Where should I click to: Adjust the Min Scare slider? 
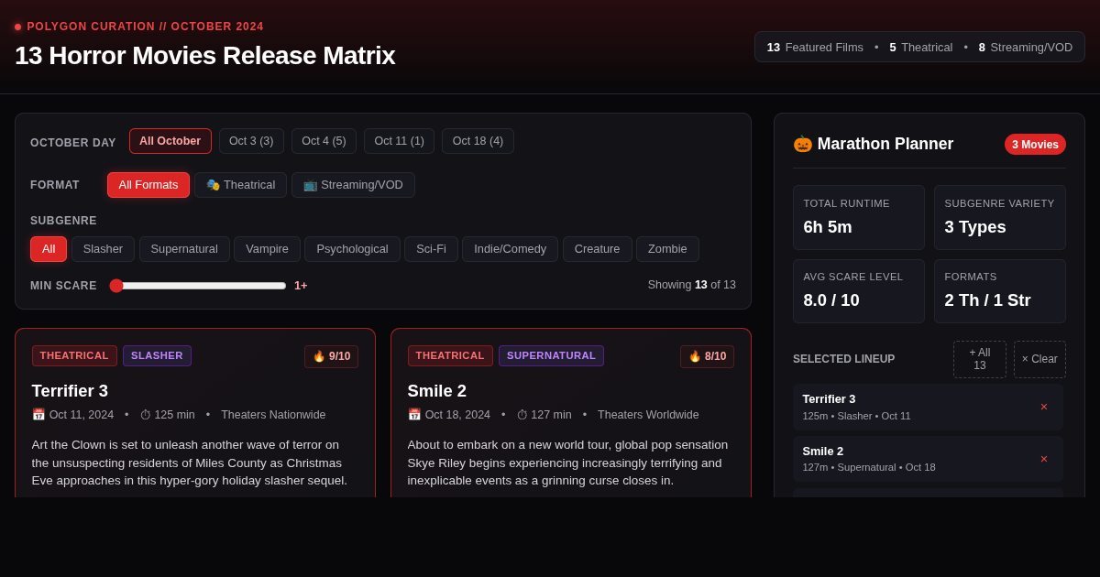pyautogui.click(x=198, y=286)
